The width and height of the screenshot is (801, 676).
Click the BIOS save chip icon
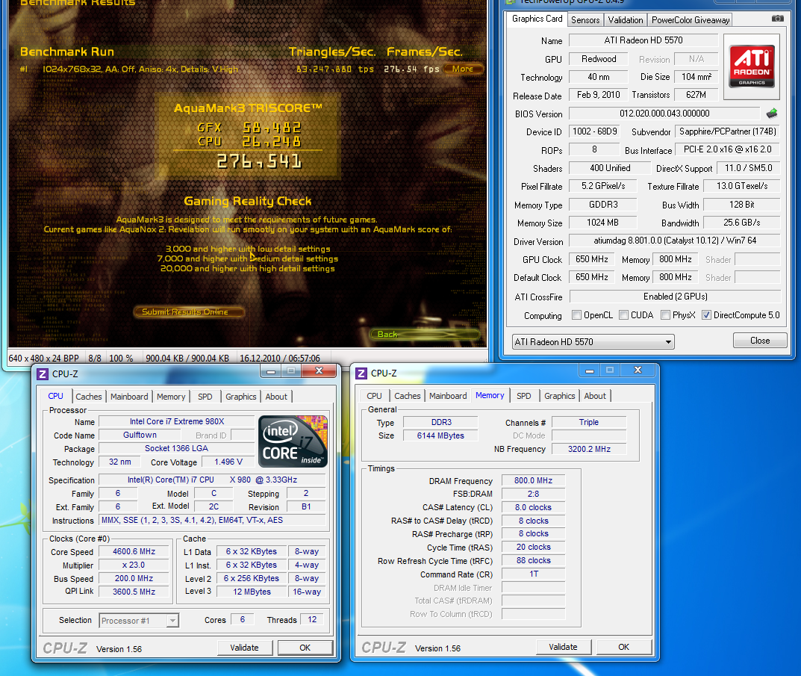click(771, 113)
